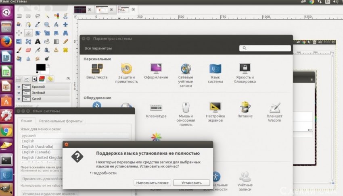The image size is (343, 196).
Task: Switch to the Языки tab
Action: [27, 121]
